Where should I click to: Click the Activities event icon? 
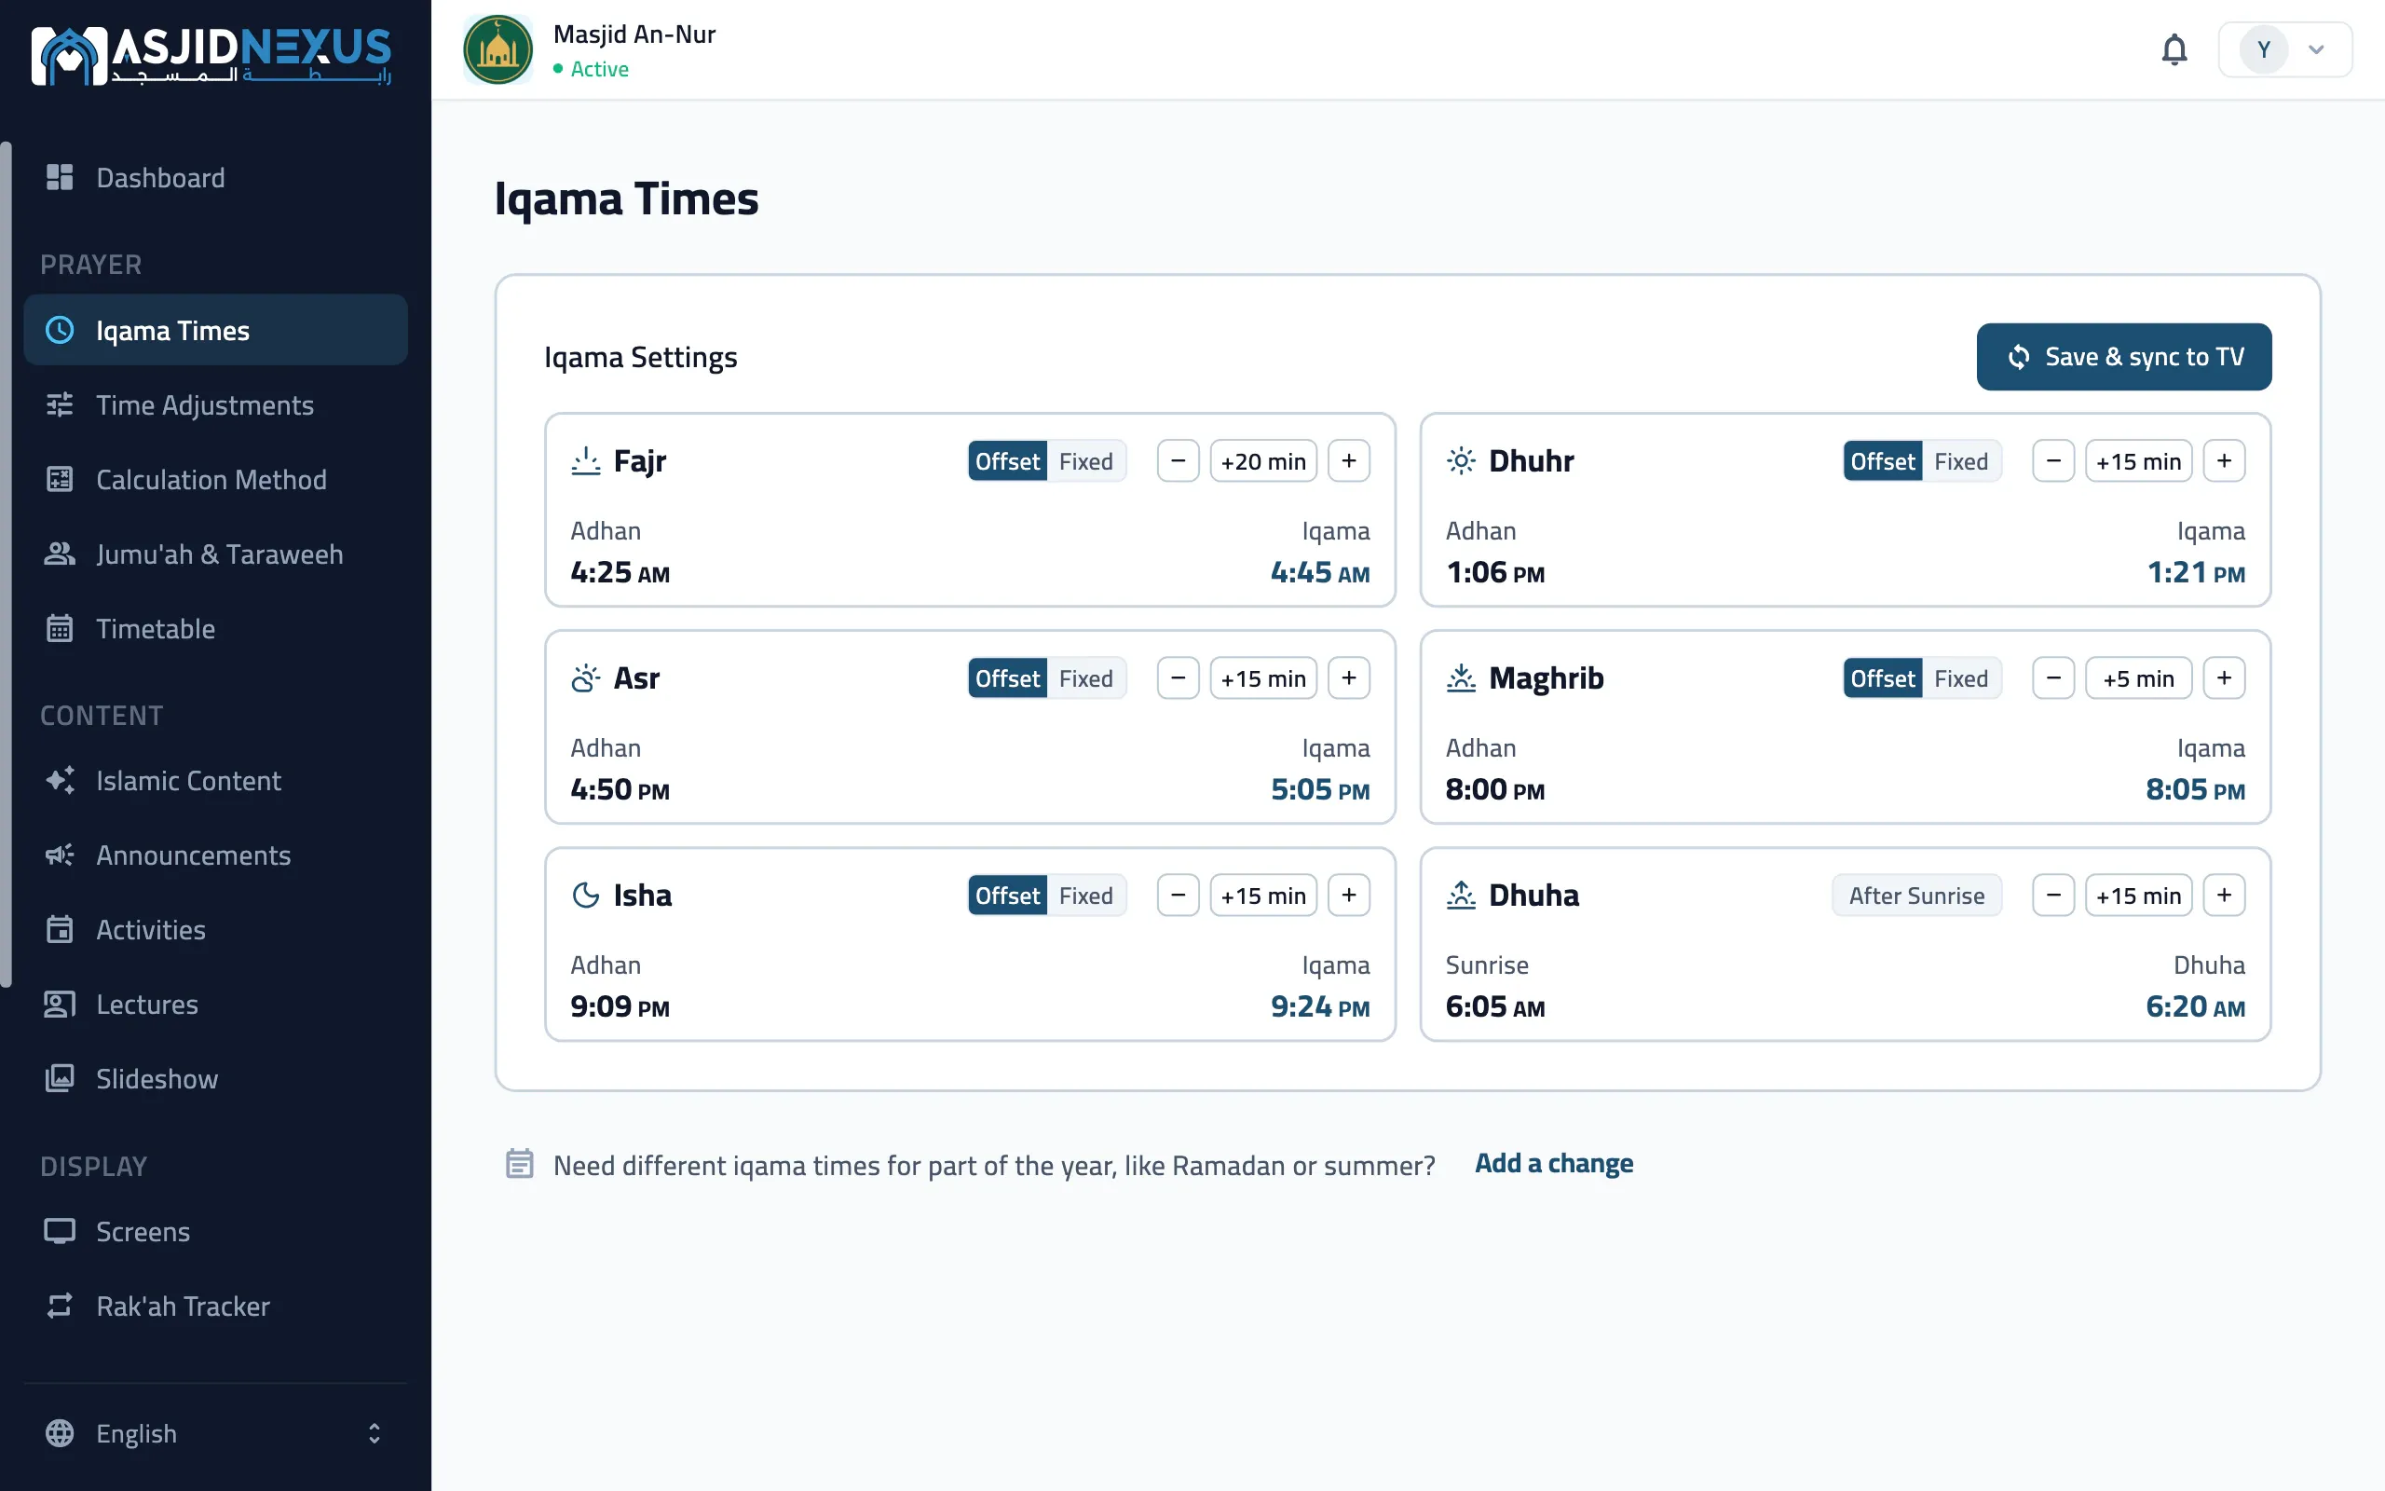tap(59, 929)
